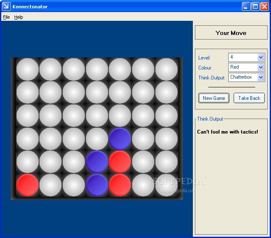Click the bottom-row blue disc
Image resolution: width=271 pixels, height=238 pixels.
pos(97,185)
